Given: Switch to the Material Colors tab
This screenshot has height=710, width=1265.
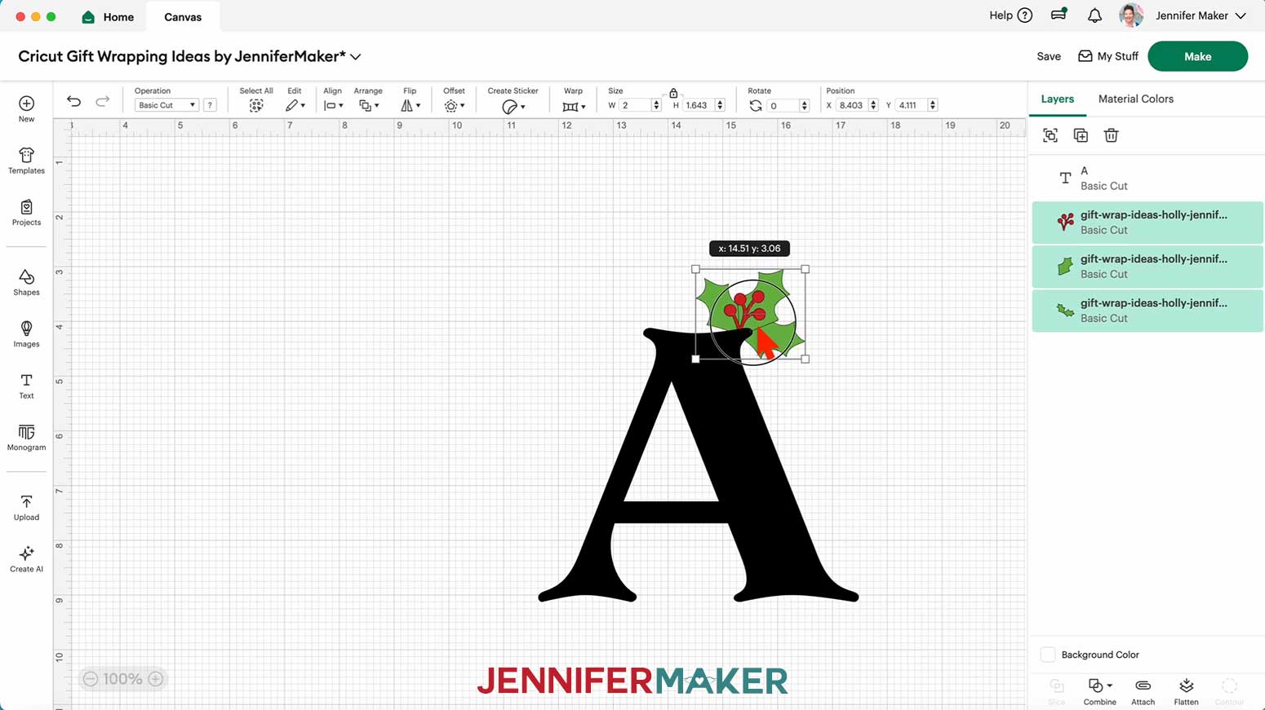Looking at the screenshot, I should coord(1135,99).
